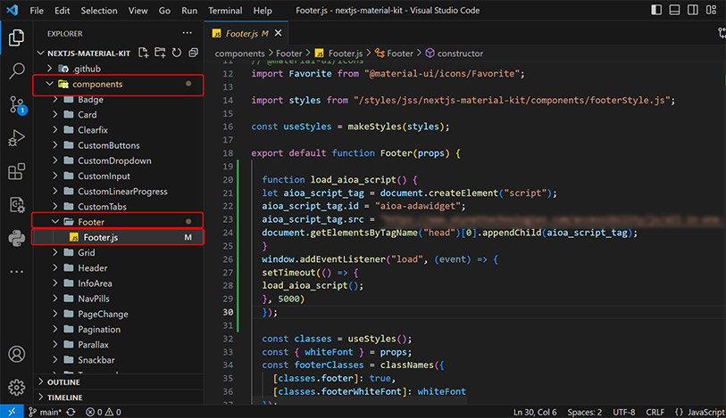Screen dimensions: 726x418
Task: Open Explorer views and more actions menu
Action: click(187, 33)
